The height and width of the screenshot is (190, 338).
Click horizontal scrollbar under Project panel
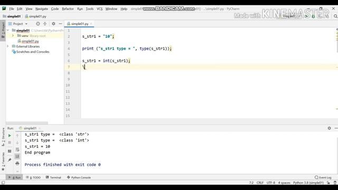point(27,123)
